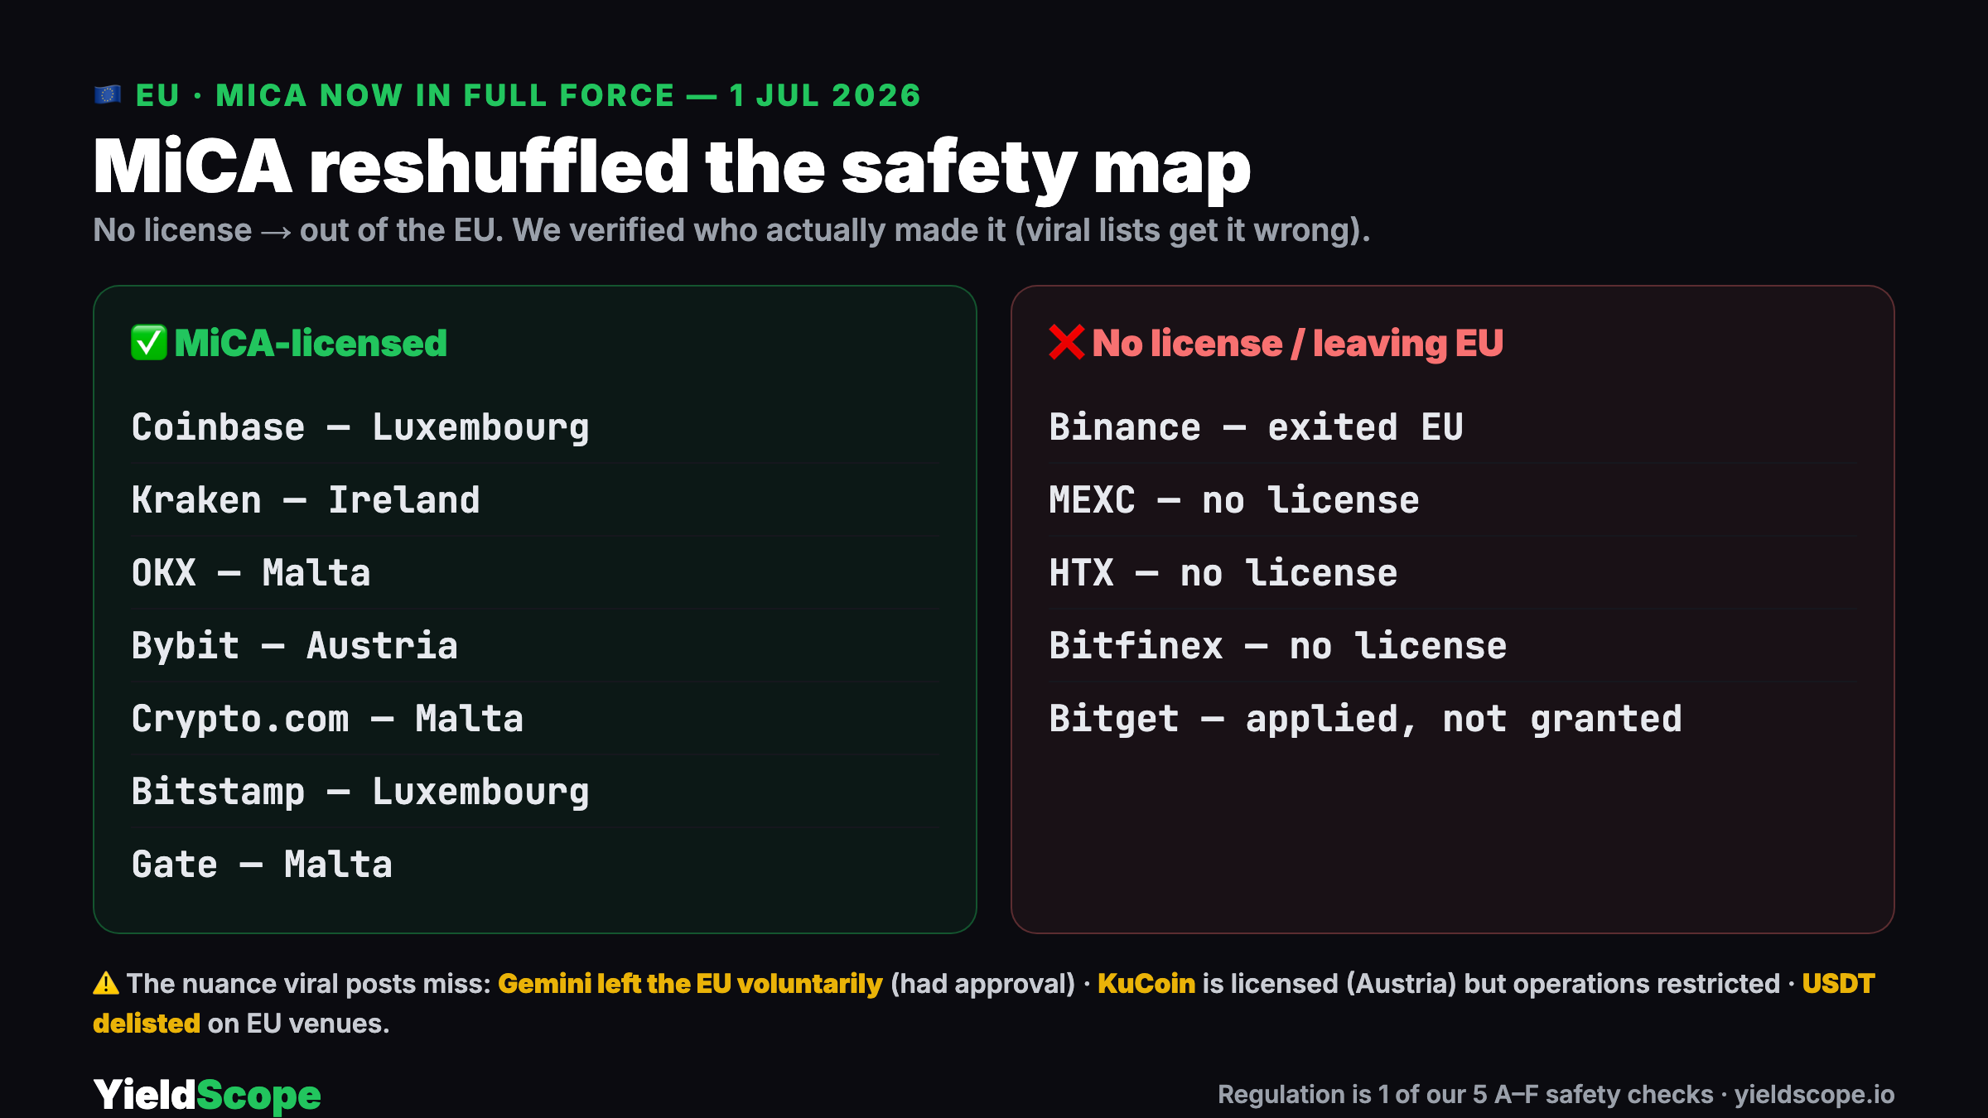Click the EU flag icon
This screenshot has width=1988, height=1118.
pyautogui.click(x=108, y=95)
